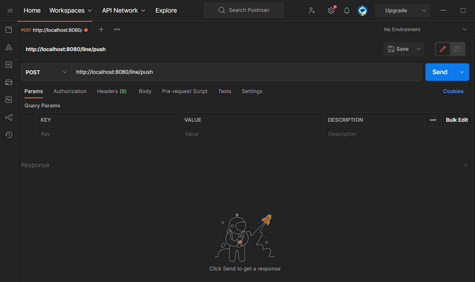Image resolution: width=475 pixels, height=282 pixels.
Task: Click the invite collaborators icon
Action: (312, 10)
